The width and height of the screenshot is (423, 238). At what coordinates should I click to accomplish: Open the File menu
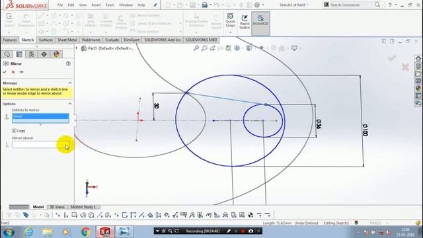[x=60, y=5]
